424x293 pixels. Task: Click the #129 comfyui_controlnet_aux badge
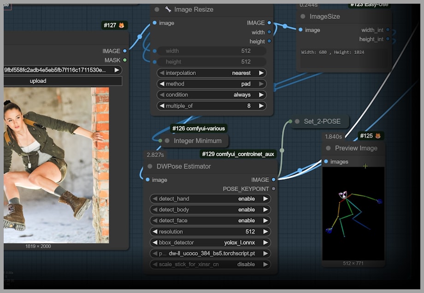(x=239, y=154)
